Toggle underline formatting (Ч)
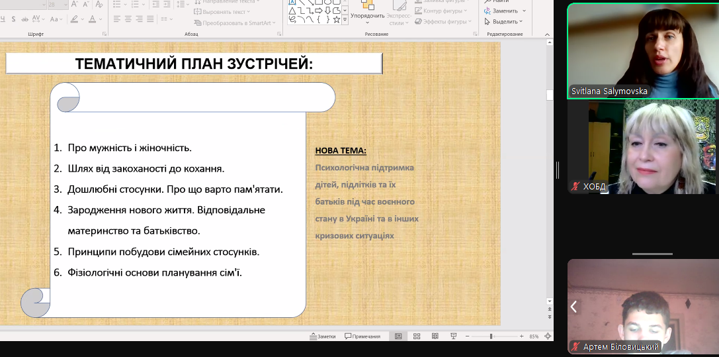 (x=3, y=19)
